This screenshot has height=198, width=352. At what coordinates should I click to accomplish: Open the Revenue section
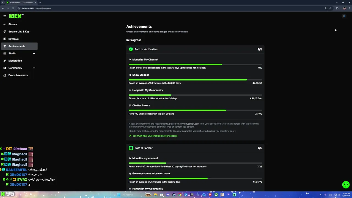(x=19, y=39)
